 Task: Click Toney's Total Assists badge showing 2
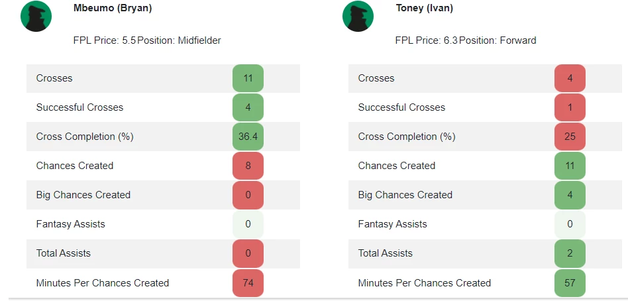570,253
